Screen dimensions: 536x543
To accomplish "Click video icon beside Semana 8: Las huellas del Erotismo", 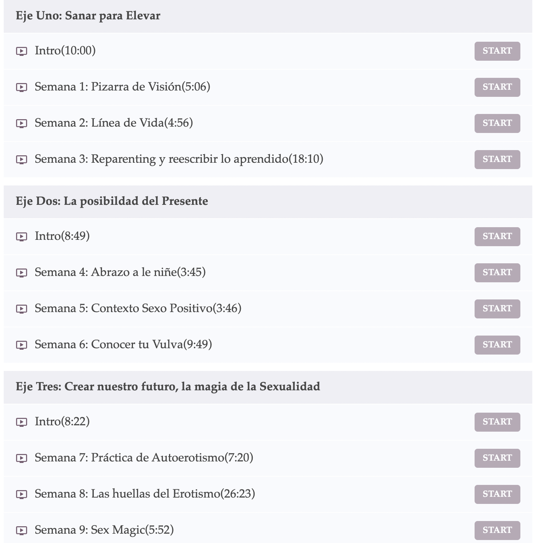I will 22,495.
